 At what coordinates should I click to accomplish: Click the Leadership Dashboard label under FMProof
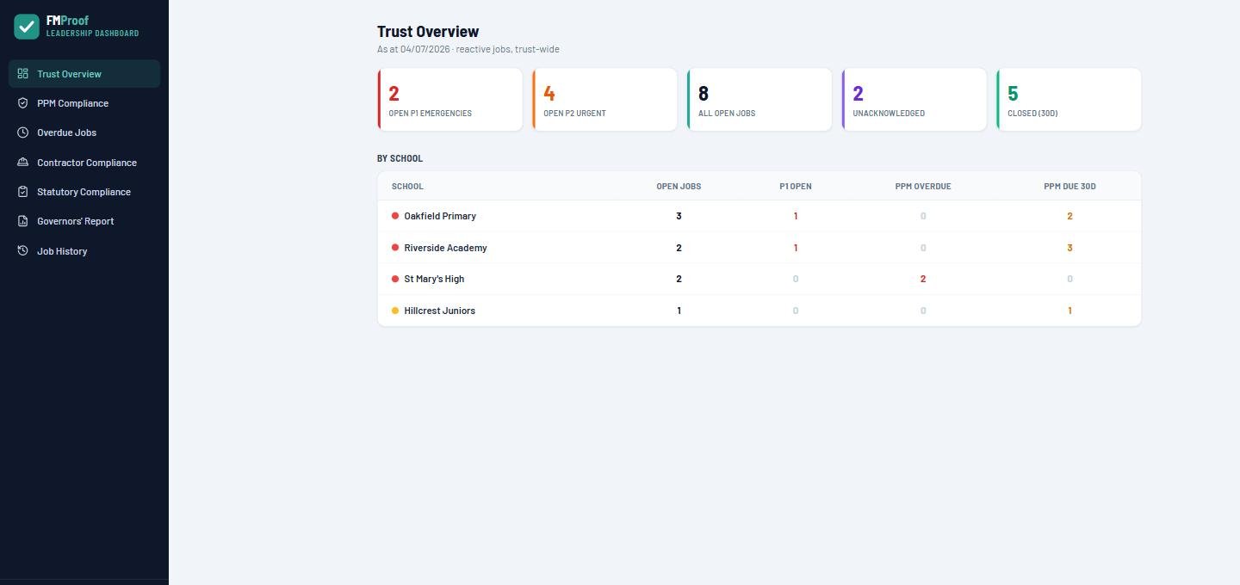pyautogui.click(x=92, y=34)
